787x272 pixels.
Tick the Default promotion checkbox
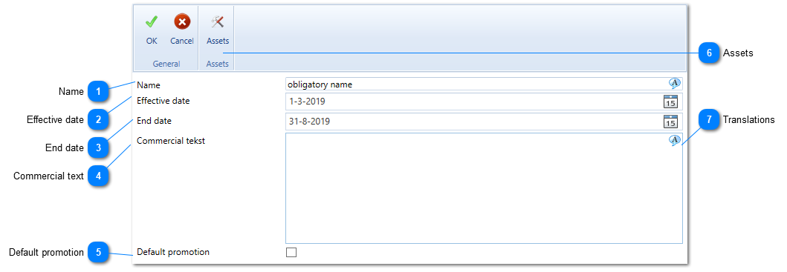click(x=291, y=253)
